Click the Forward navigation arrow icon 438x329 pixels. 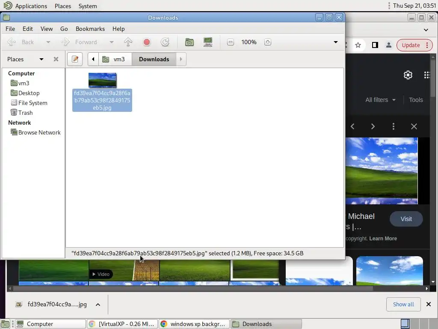pyautogui.click(x=65, y=42)
